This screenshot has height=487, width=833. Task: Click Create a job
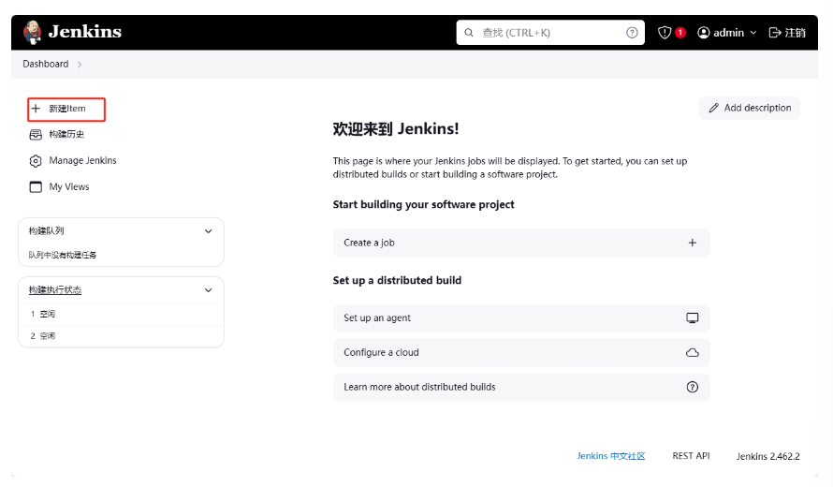pyautogui.click(x=521, y=243)
